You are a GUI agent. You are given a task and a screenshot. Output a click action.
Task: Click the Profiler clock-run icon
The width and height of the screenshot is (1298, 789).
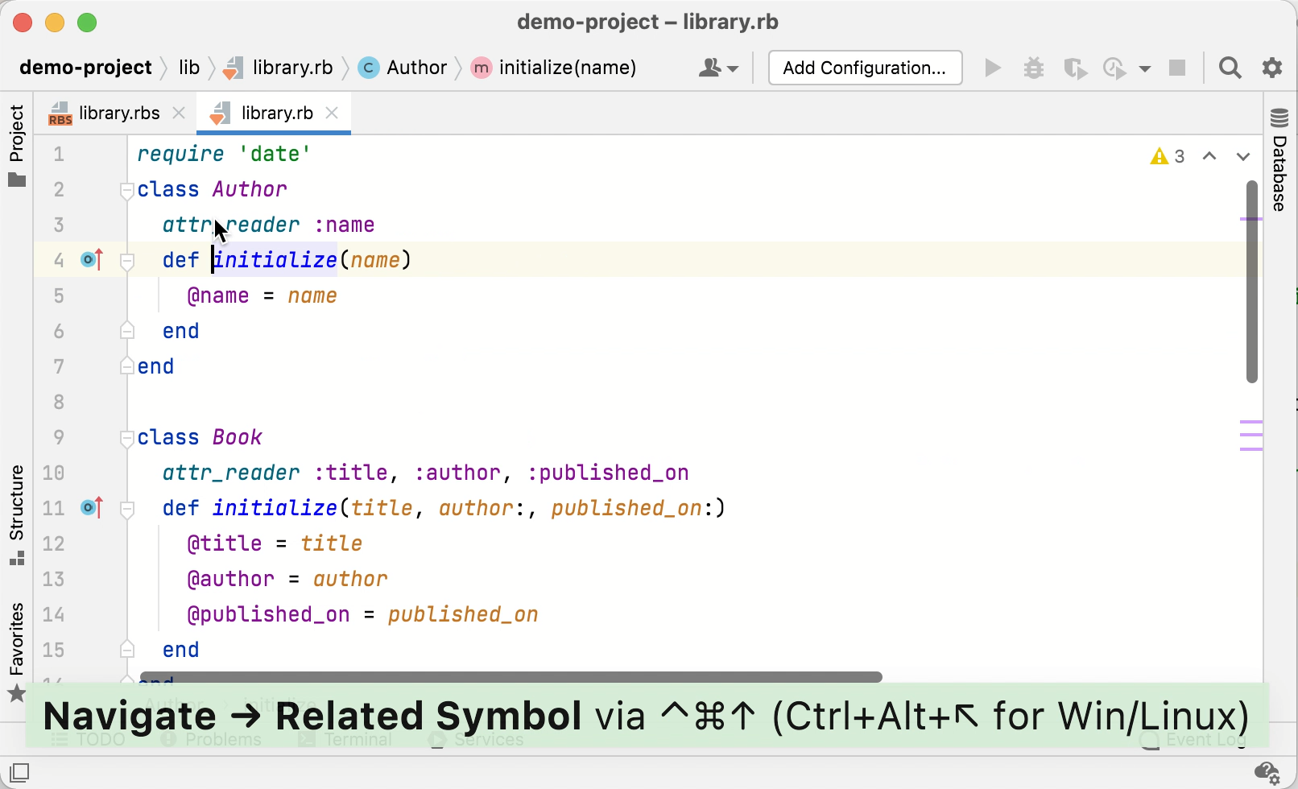tap(1114, 68)
